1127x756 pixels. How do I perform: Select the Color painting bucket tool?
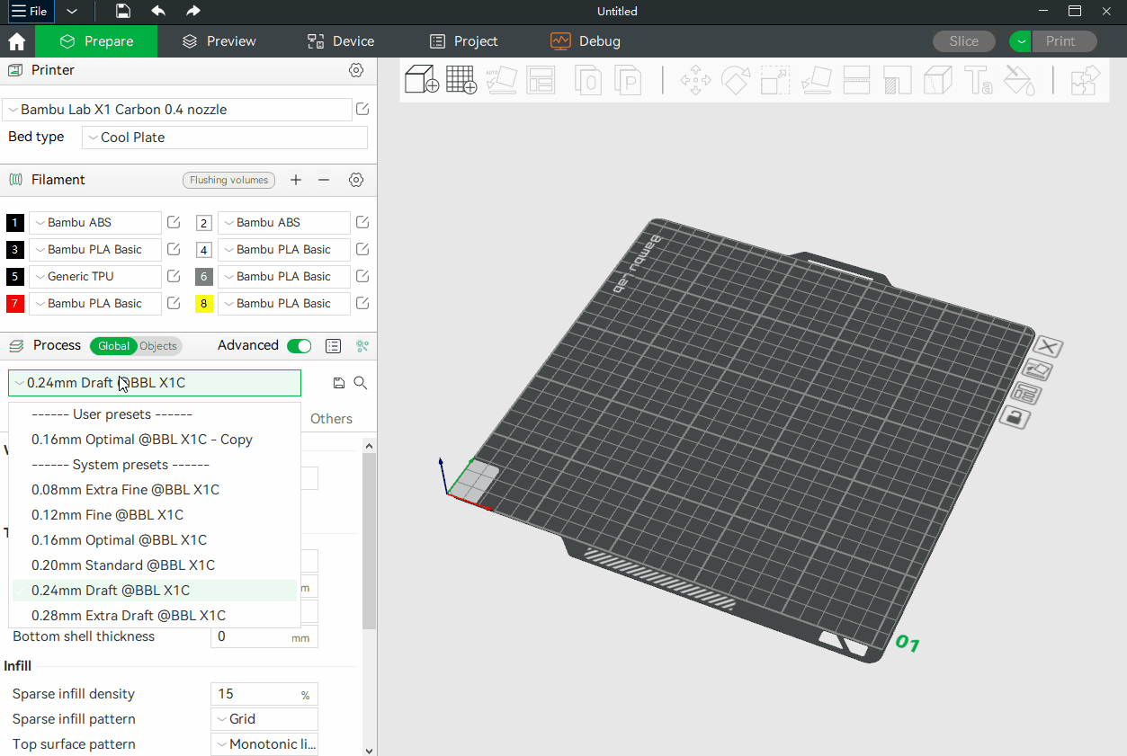click(x=1018, y=80)
